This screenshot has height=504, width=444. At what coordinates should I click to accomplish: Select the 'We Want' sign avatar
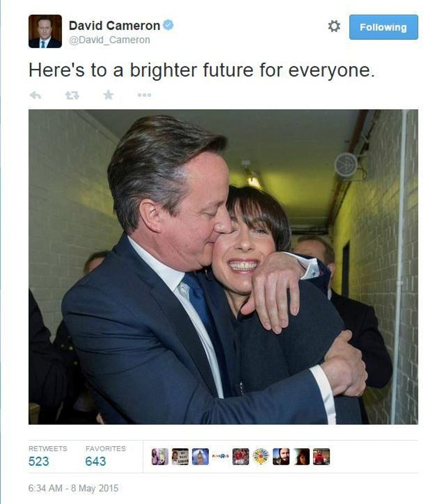coord(180,457)
